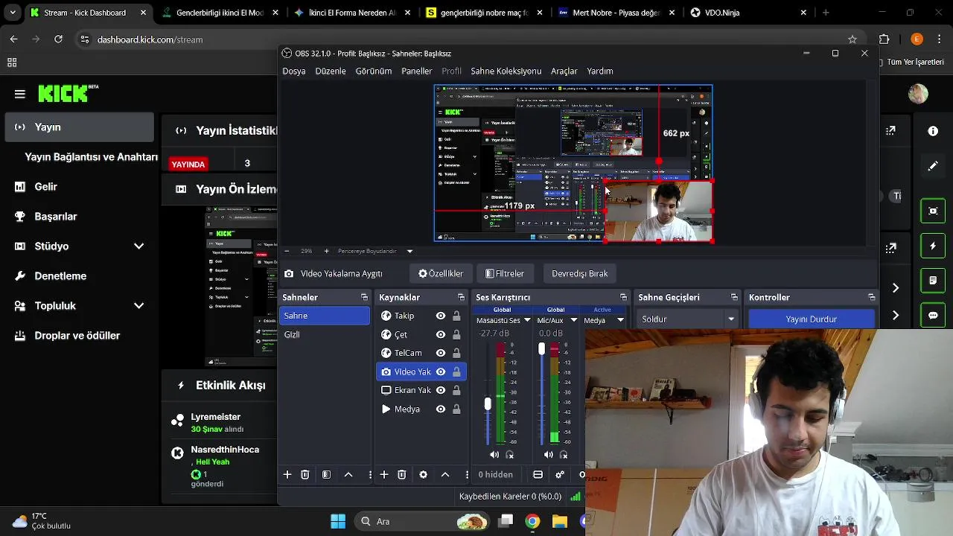Viewport: 953px width, 536px height.
Task: Open source properties gear in Kaynaklar footer
Action: 424,474
